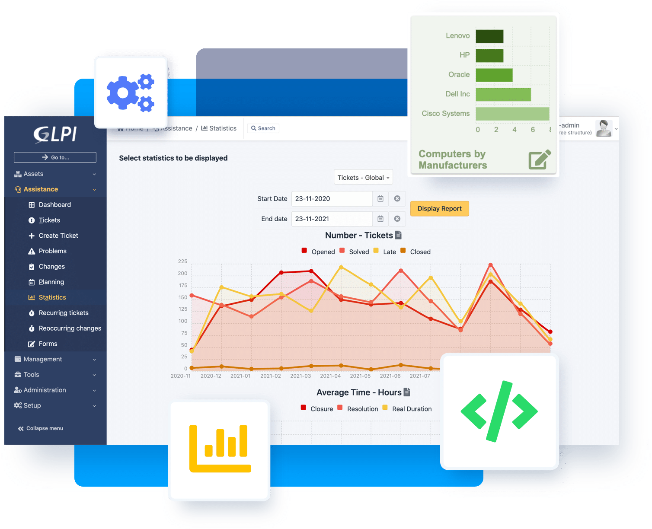Clear the Start Date value
This screenshot has width=652, height=529.
[397, 199]
